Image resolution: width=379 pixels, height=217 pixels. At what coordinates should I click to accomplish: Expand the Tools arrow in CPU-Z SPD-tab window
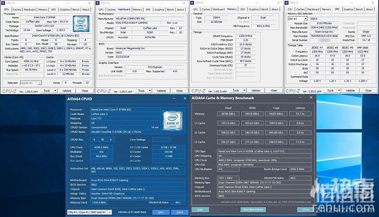point(339,91)
